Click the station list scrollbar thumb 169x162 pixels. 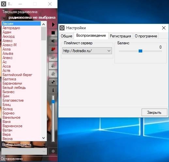44,34
